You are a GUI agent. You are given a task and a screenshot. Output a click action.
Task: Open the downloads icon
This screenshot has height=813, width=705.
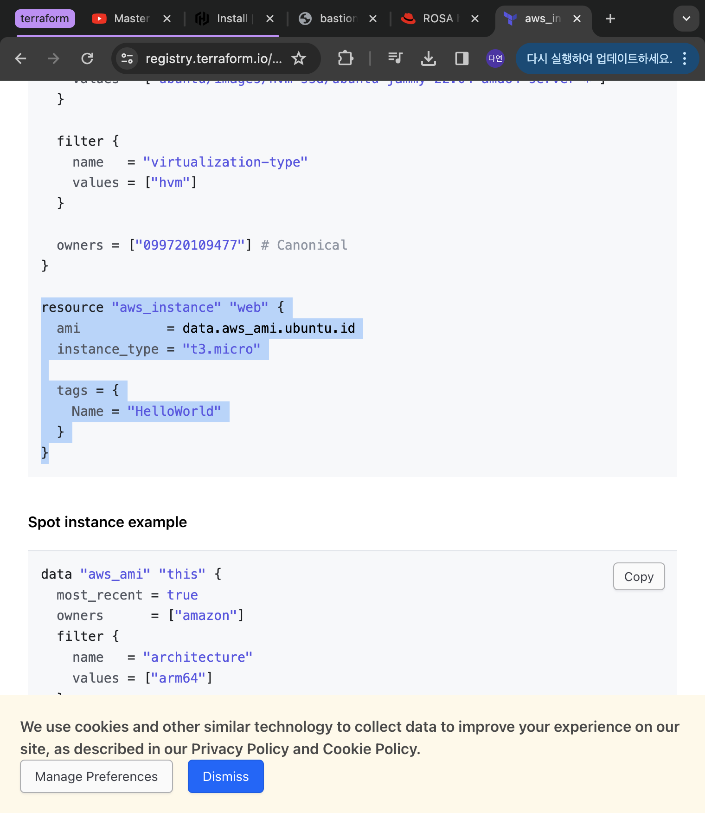coord(429,58)
